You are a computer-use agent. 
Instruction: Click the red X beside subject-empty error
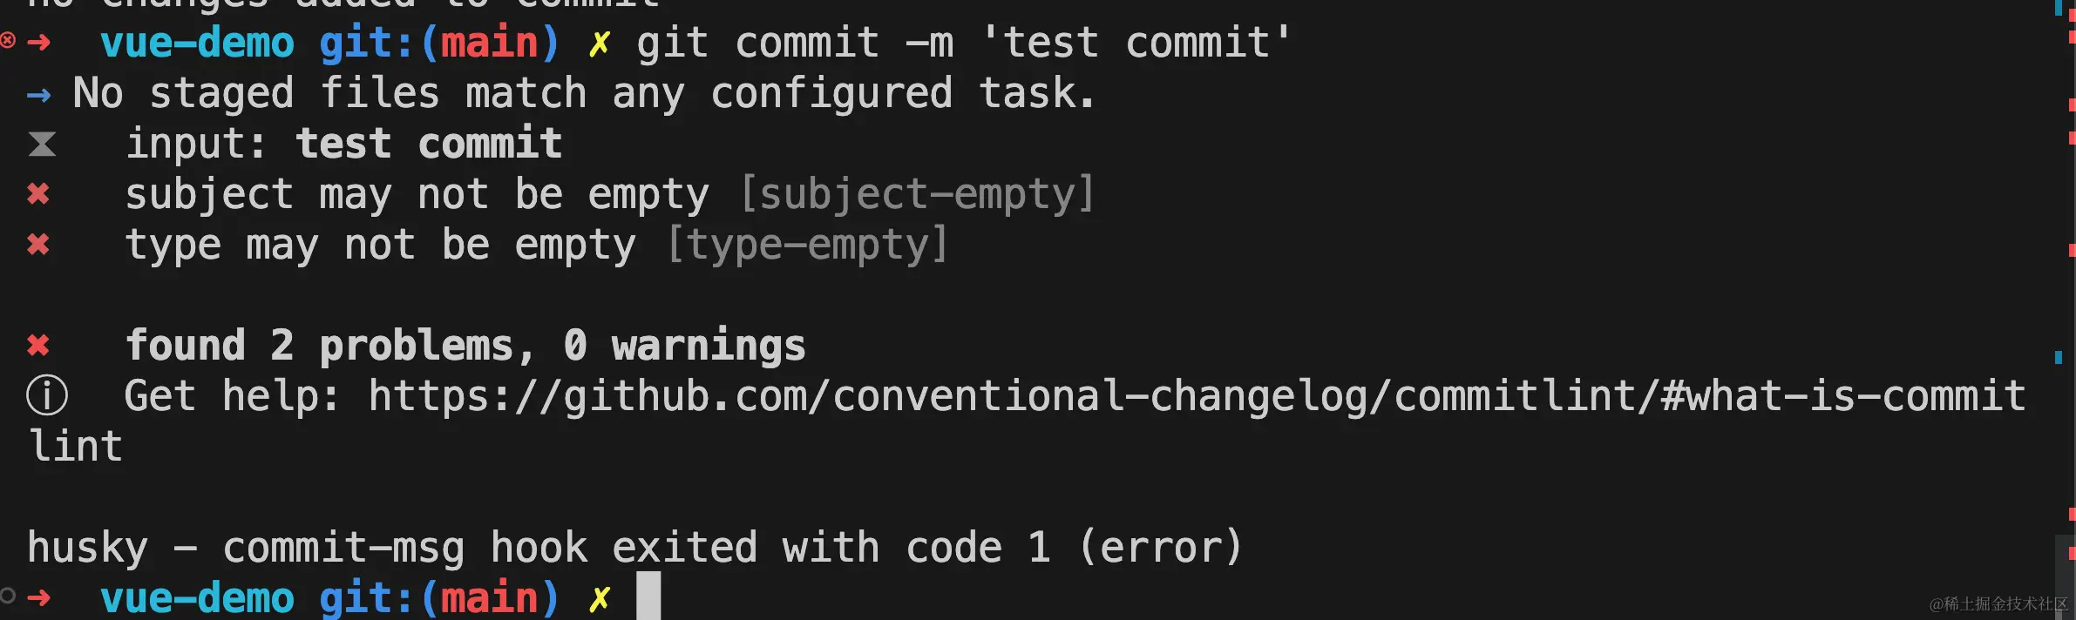point(38,193)
